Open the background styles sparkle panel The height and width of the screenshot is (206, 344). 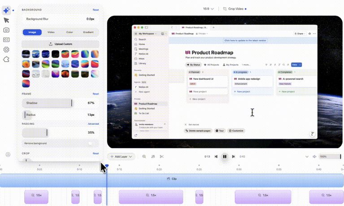6,10
